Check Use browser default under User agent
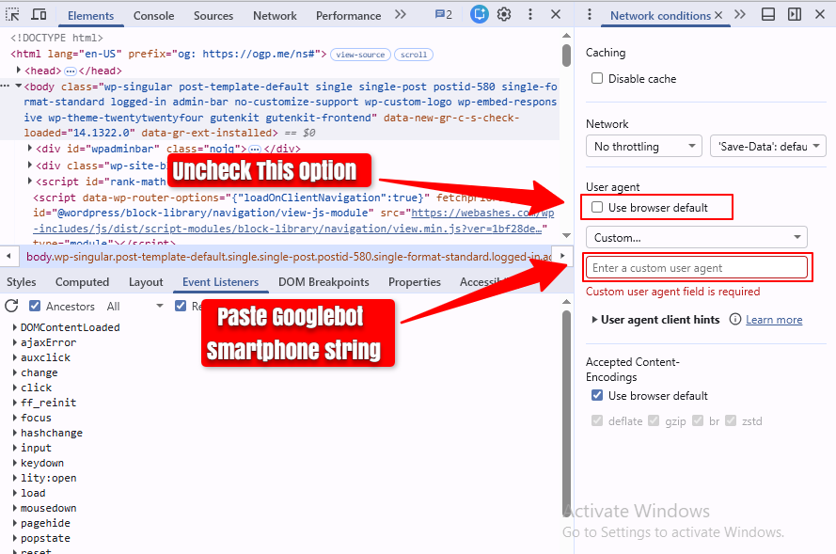 597,208
